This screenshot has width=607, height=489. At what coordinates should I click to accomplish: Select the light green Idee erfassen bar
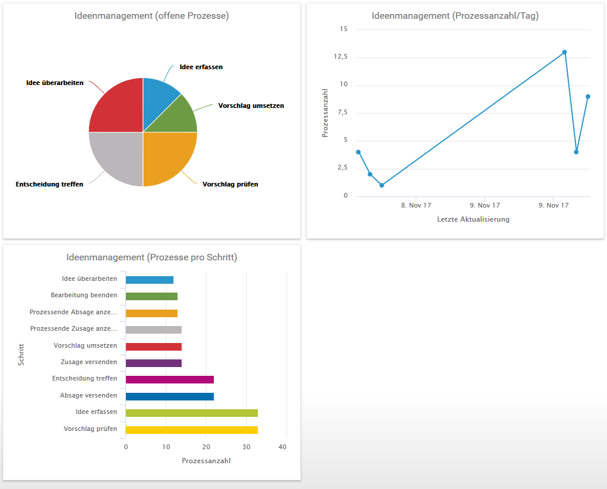tap(192, 413)
